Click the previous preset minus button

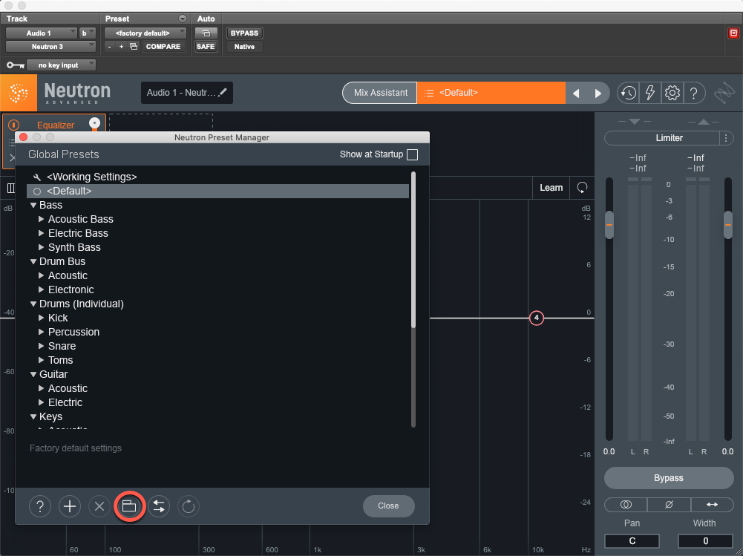[109, 47]
